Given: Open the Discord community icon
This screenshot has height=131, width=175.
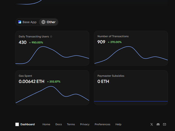Looking at the screenshot, I should coord(158,124).
